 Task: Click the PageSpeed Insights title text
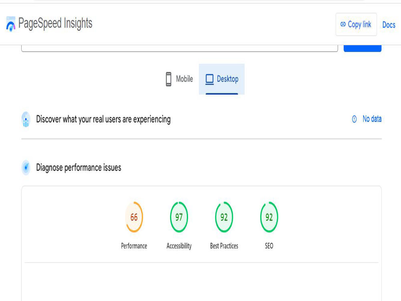click(x=55, y=24)
